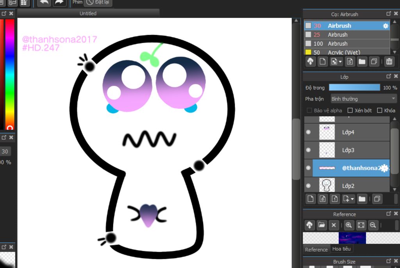The height and width of the screenshot is (268, 400).
Task: Duplicate the selected brush
Action: 374,61
